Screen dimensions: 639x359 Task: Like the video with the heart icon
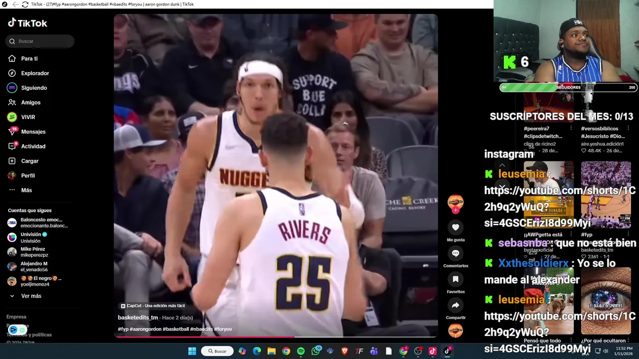pos(455,227)
